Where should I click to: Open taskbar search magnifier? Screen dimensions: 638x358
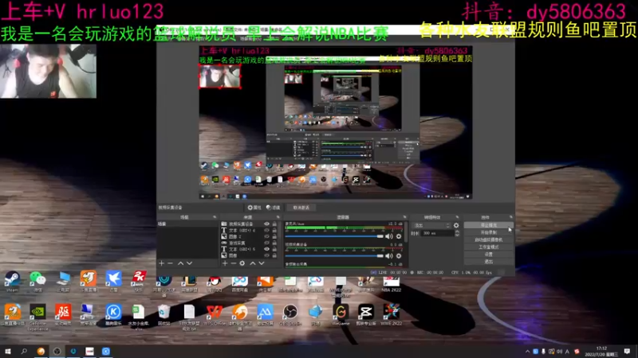tap(24, 351)
